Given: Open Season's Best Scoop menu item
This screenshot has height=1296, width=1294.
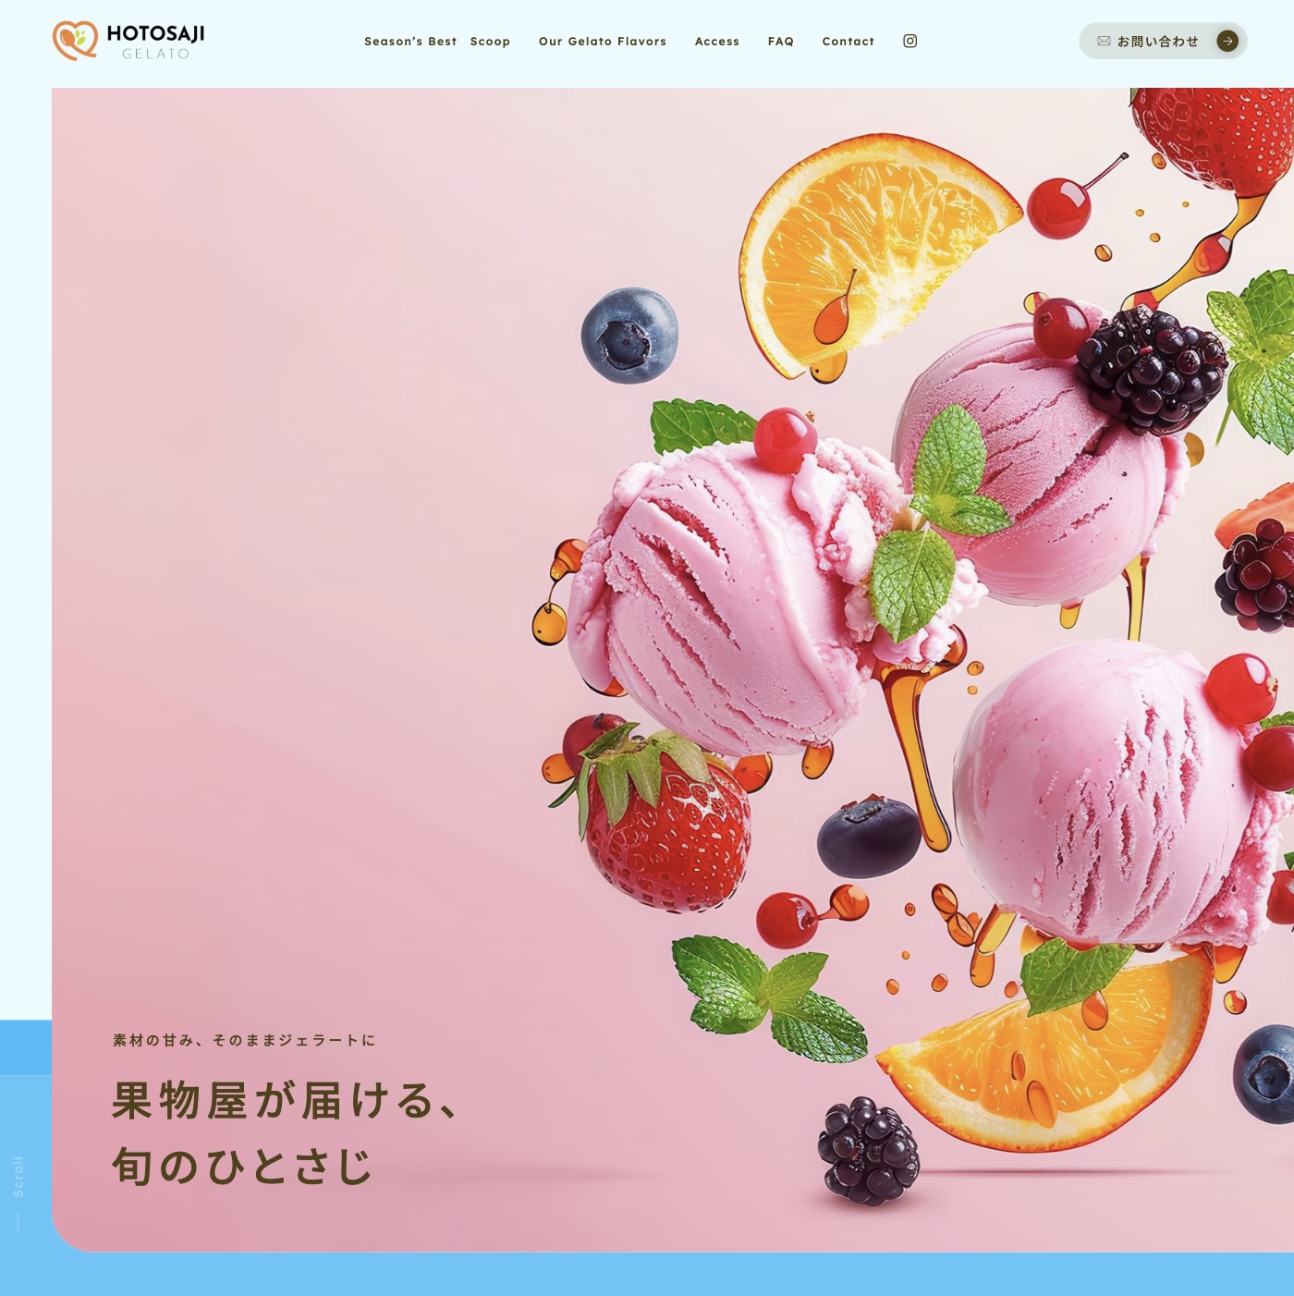Looking at the screenshot, I should 437,42.
